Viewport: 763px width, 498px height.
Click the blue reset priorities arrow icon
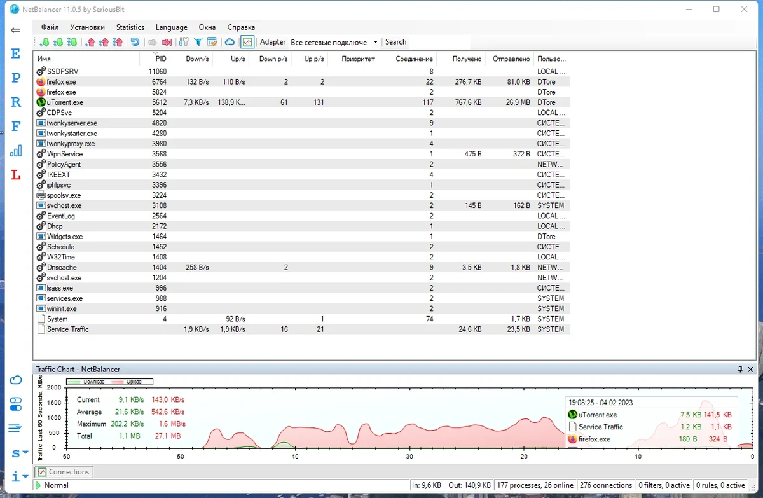tap(135, 42)
